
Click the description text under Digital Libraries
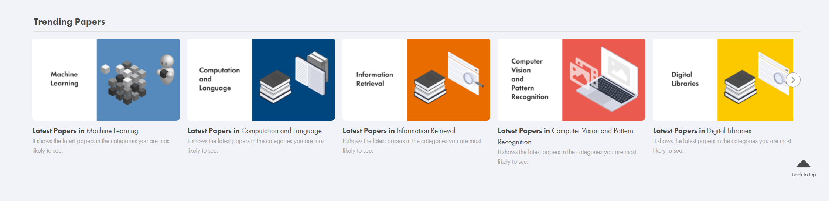pyautogui.click(x=722, y=146)
